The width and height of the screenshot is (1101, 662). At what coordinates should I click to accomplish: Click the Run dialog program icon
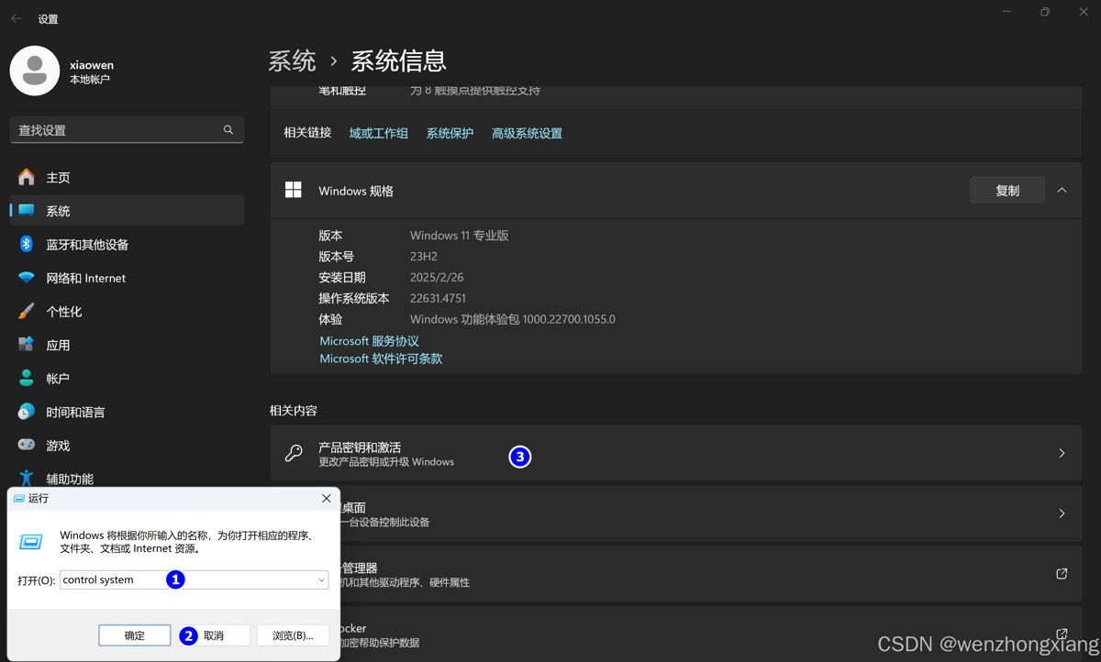coord(31,542)
